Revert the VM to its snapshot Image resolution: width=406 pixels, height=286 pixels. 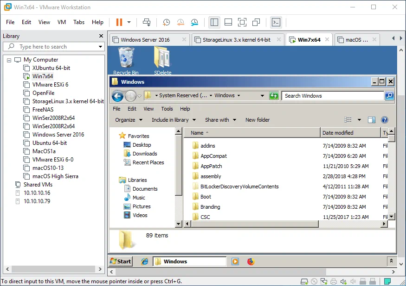180,22
